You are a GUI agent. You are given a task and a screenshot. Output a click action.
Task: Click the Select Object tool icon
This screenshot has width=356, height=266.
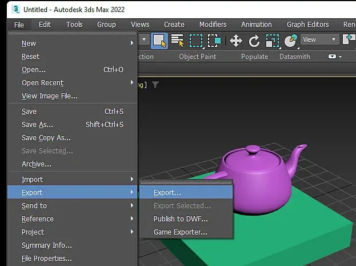[x=159, y=41]
